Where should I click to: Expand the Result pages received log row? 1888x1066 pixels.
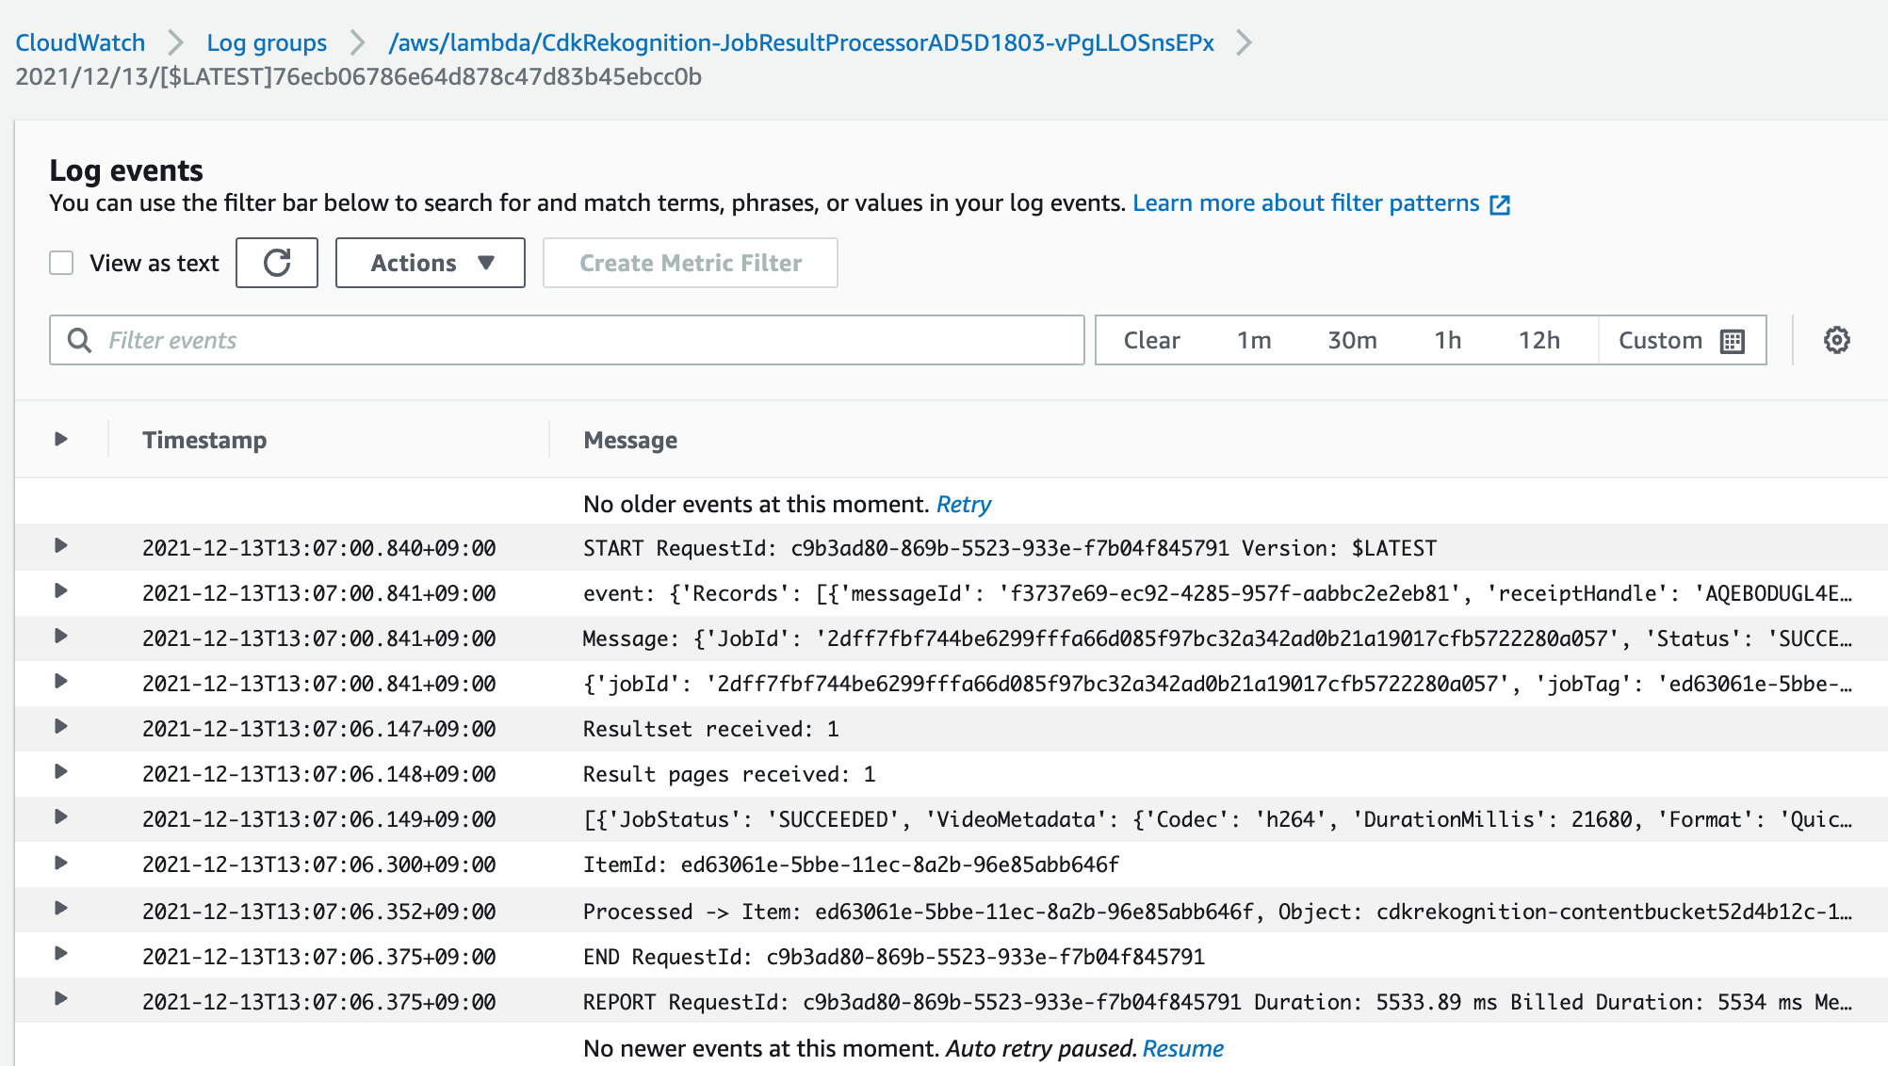(61, 772)
